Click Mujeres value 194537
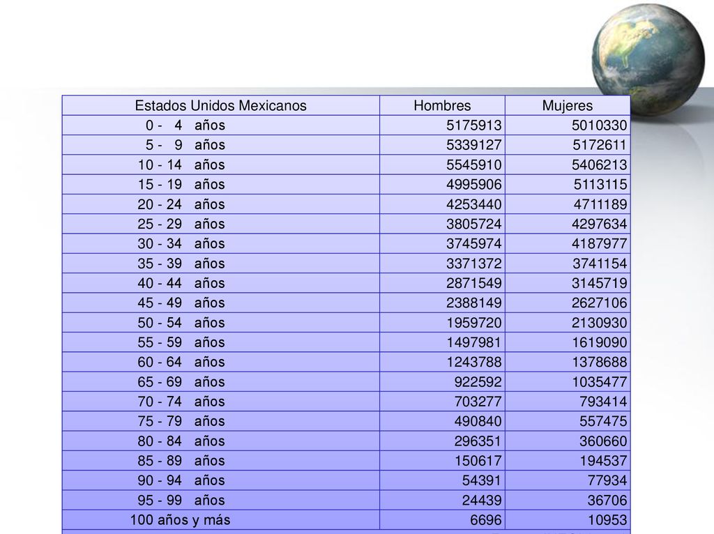Viewport: 714px width, 534px height. coord(603,461)
